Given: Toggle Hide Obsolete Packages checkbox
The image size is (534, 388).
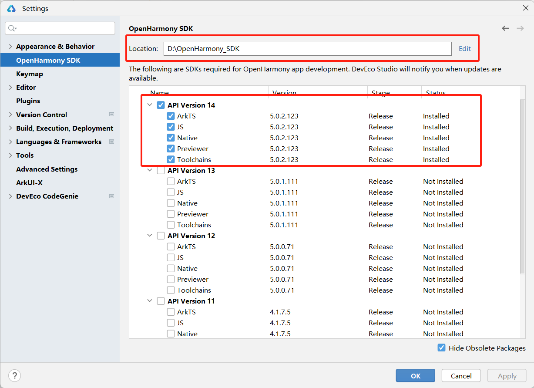Looking at the screenshot, I should click(442, 348).
